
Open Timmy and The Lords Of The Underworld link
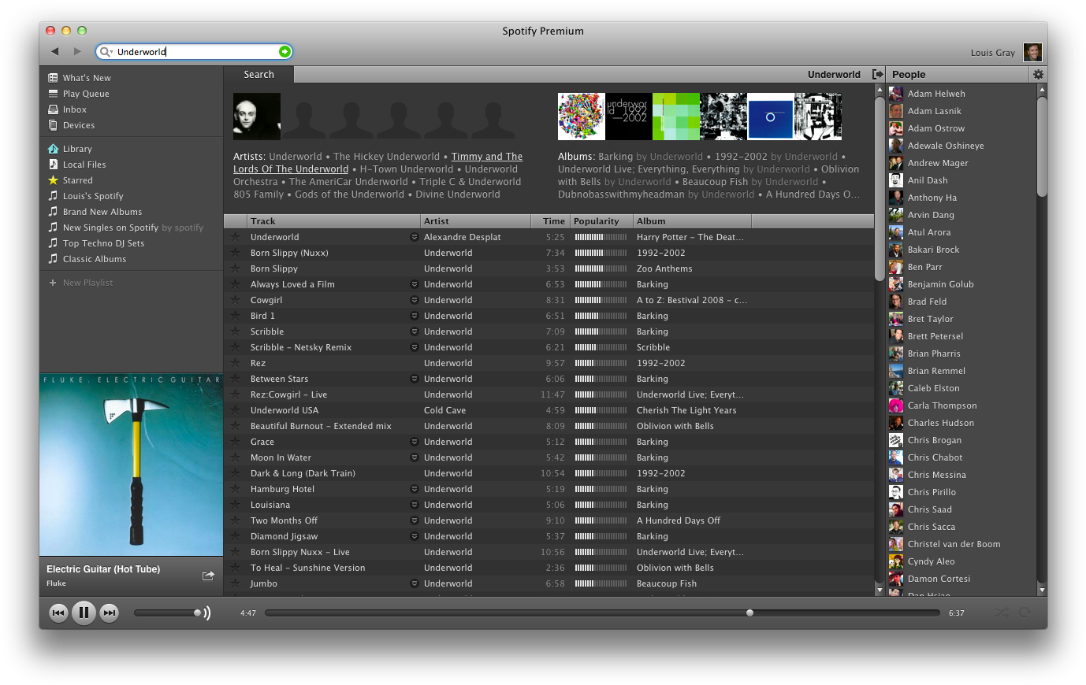coord(378,163)
